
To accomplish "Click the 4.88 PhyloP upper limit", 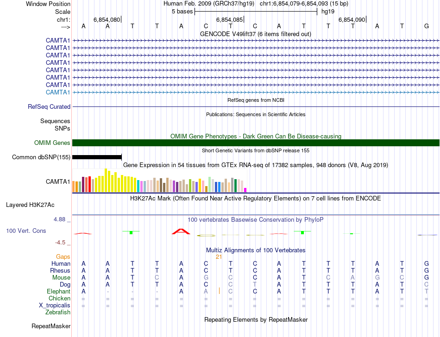I will 59,219.
